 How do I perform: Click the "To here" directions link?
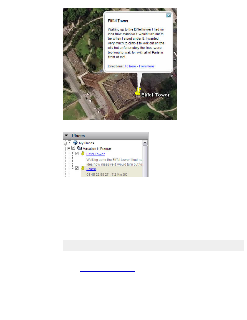pyautogui.click(x=130, y=66)
